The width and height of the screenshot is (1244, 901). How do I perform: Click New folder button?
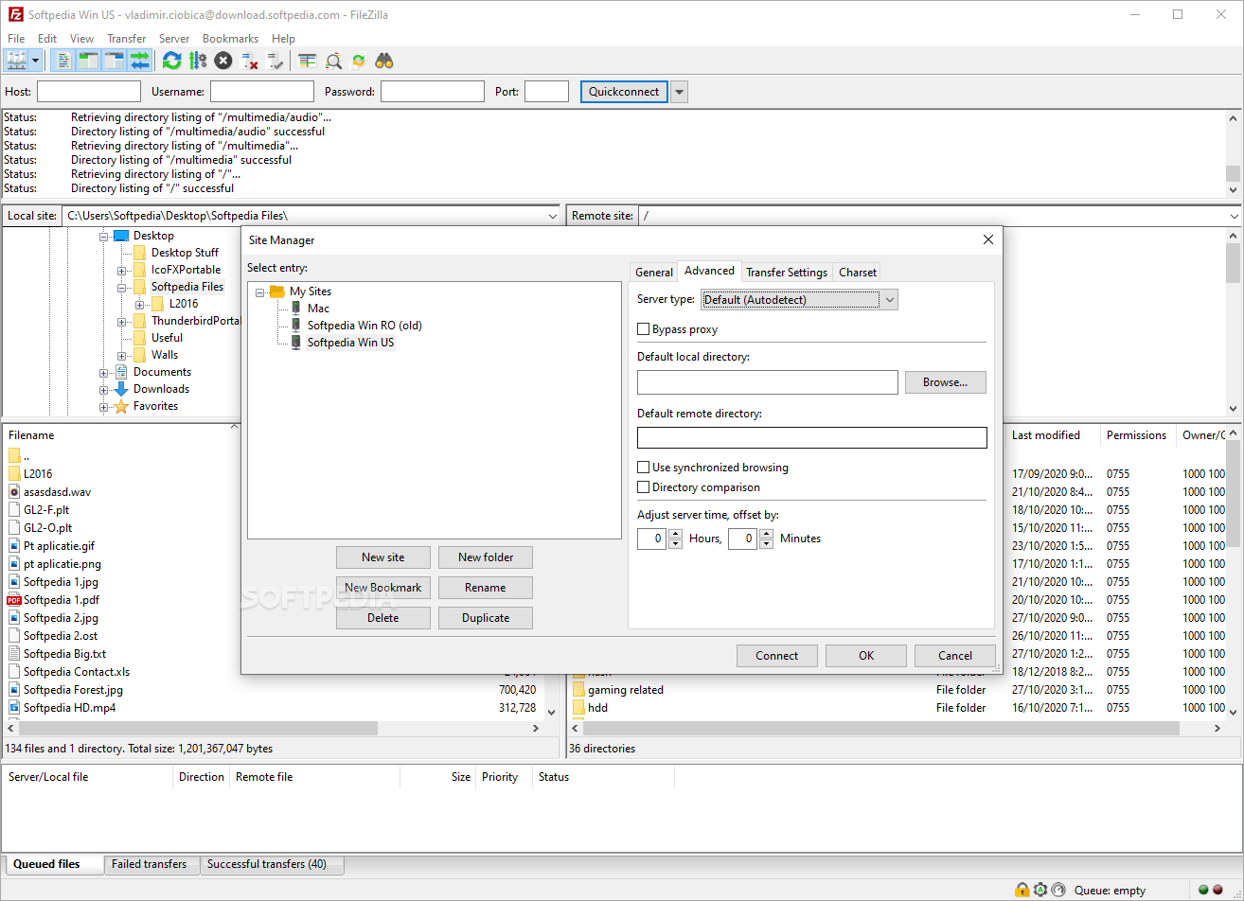click(x=486, y=557)
